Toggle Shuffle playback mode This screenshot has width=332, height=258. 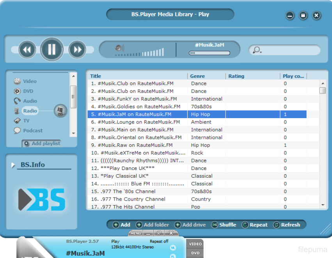[x=224, y=225]
